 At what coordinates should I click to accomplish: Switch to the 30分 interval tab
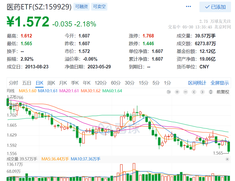(x=130, y=83)
